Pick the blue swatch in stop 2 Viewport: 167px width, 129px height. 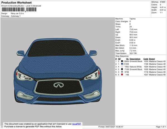[122, 64]
